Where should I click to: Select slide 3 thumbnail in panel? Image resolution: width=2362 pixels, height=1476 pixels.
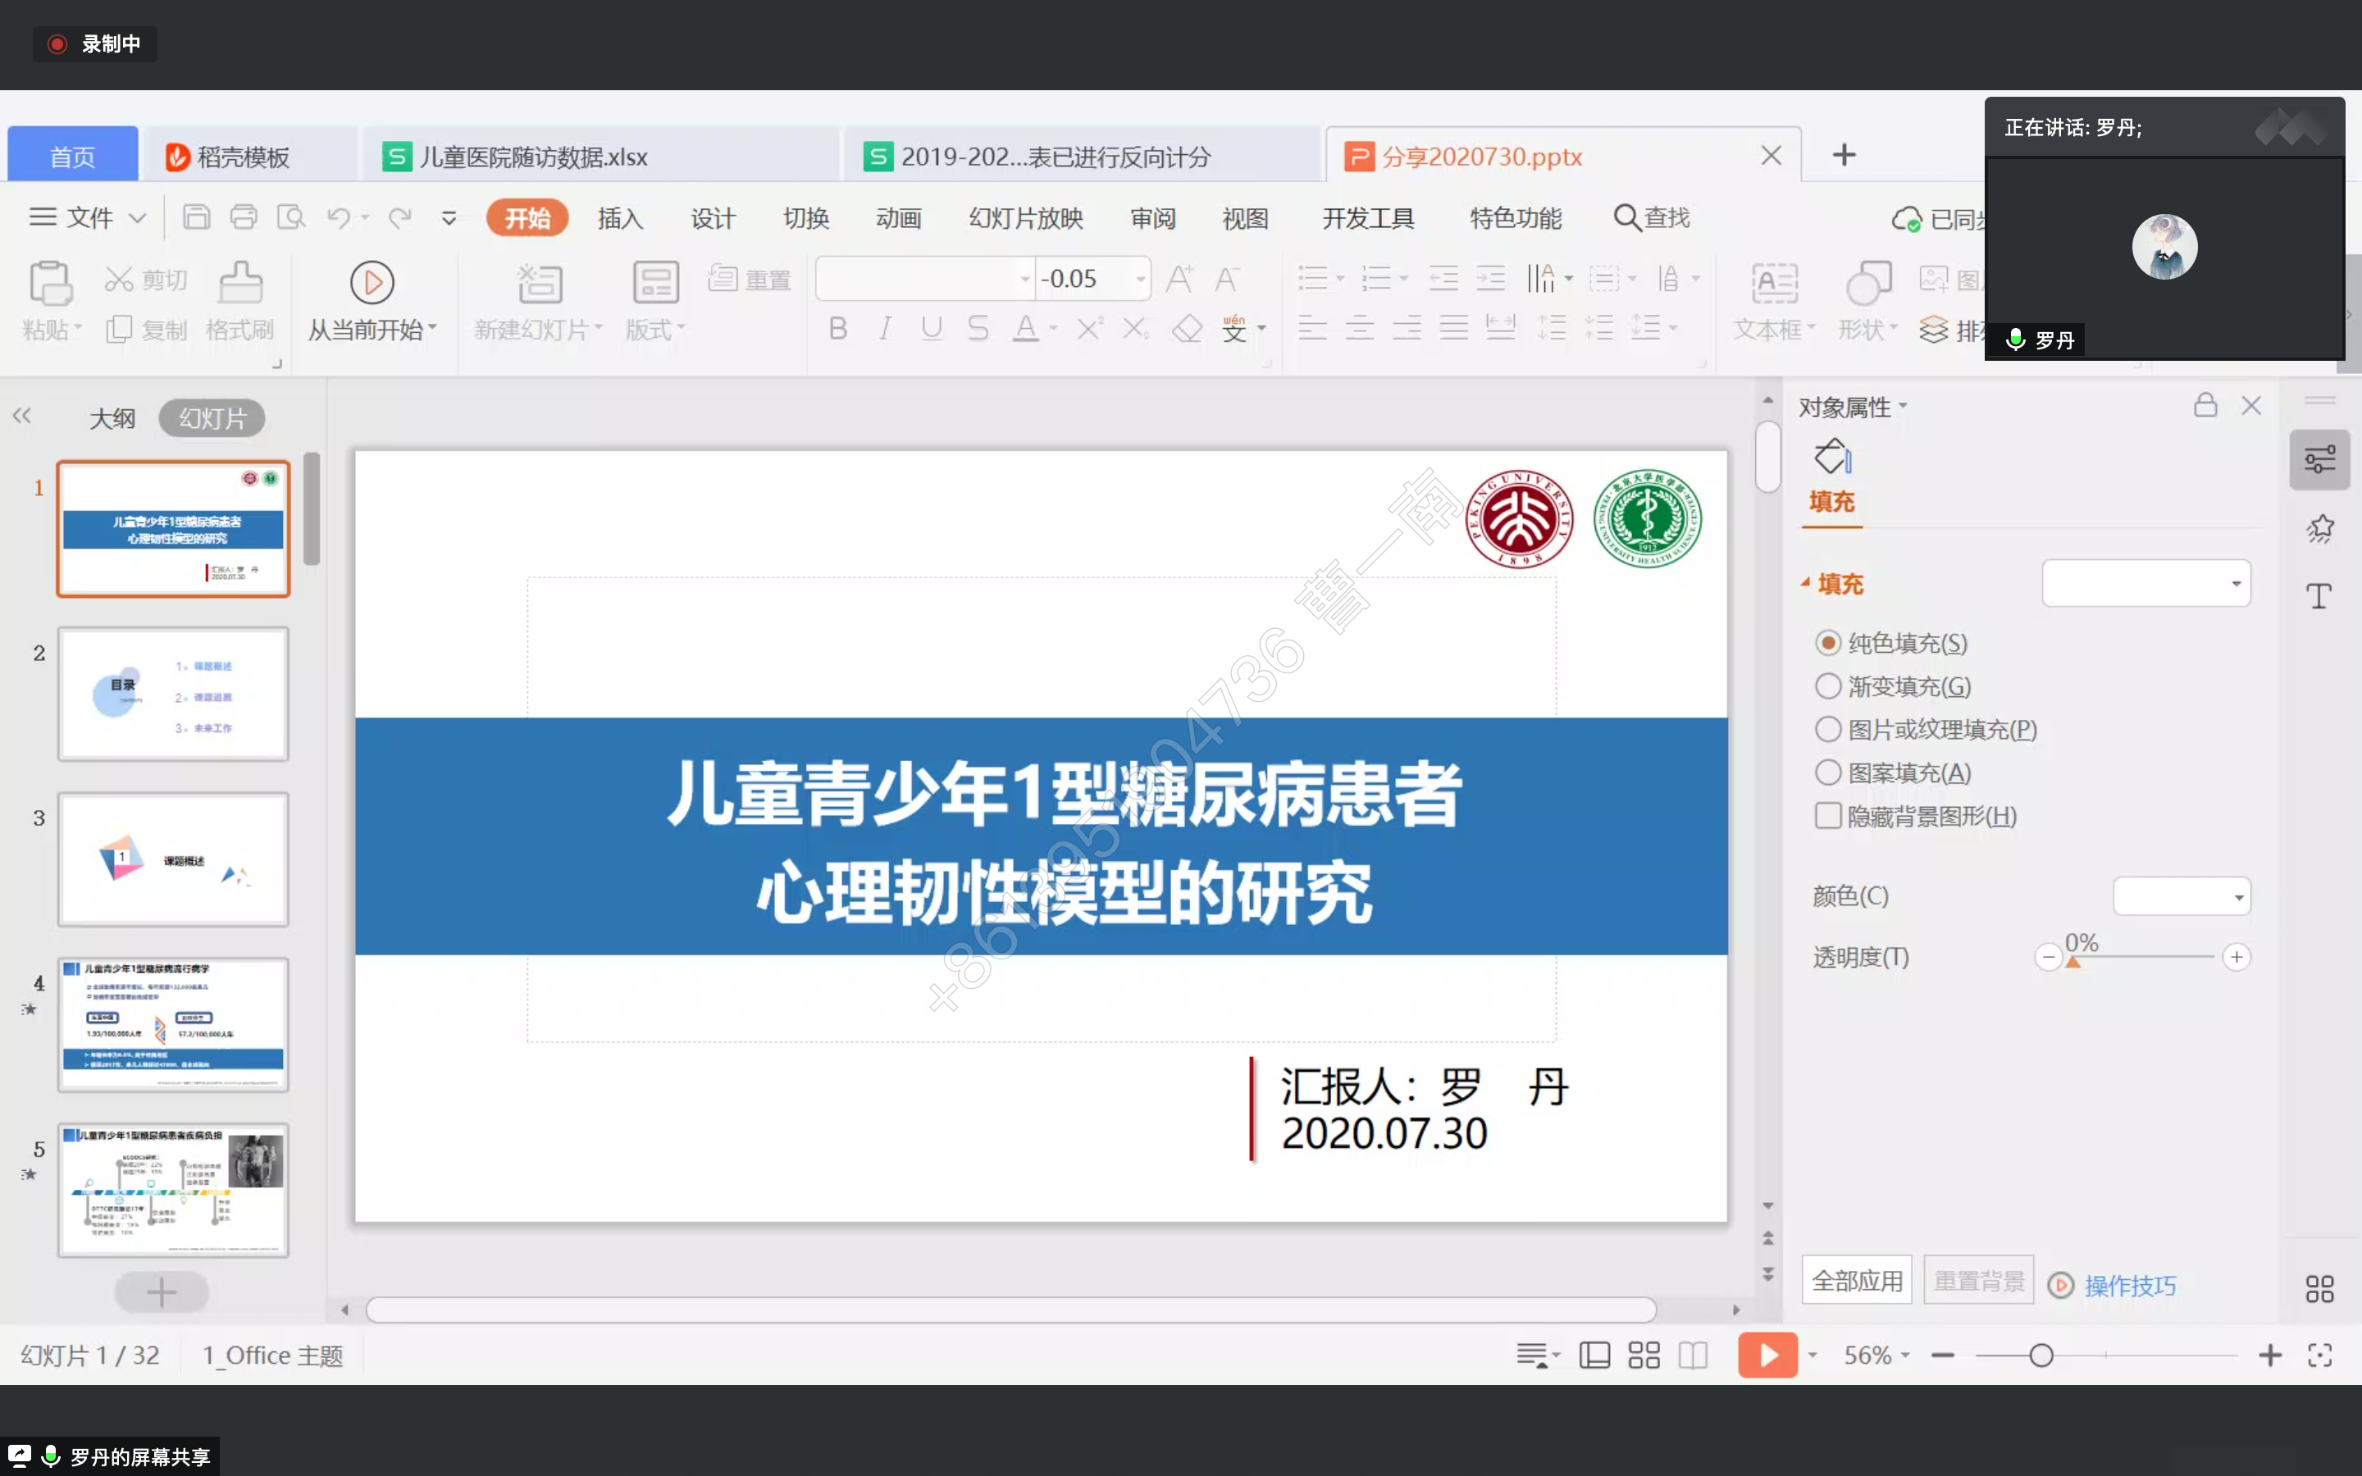point(173,859)
